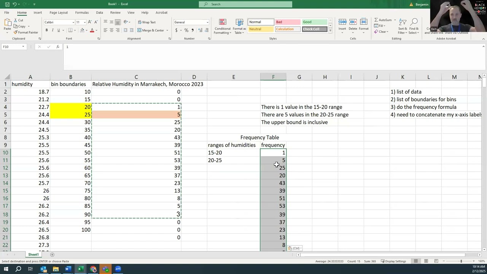Select the Sheet1 tab

(x=33, y=255)
